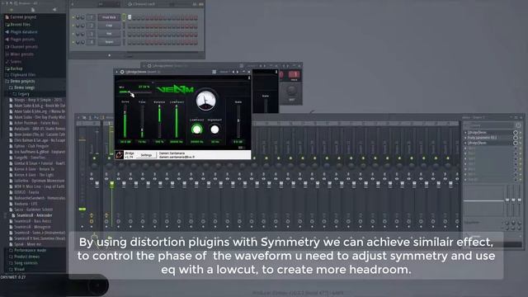The image size is (528, 297).
Task: Open the Visual folder in browser
Action: point(16,270)
